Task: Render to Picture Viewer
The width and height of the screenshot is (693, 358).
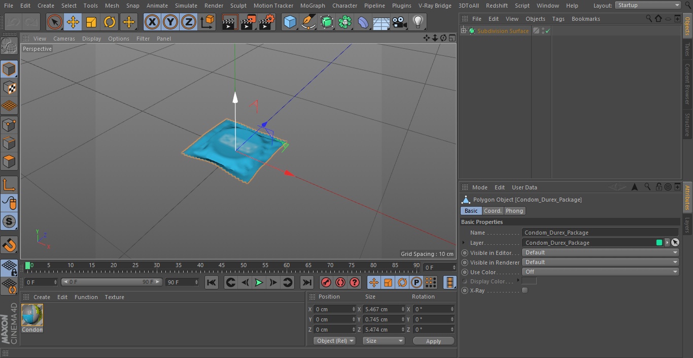Action: 248,22
